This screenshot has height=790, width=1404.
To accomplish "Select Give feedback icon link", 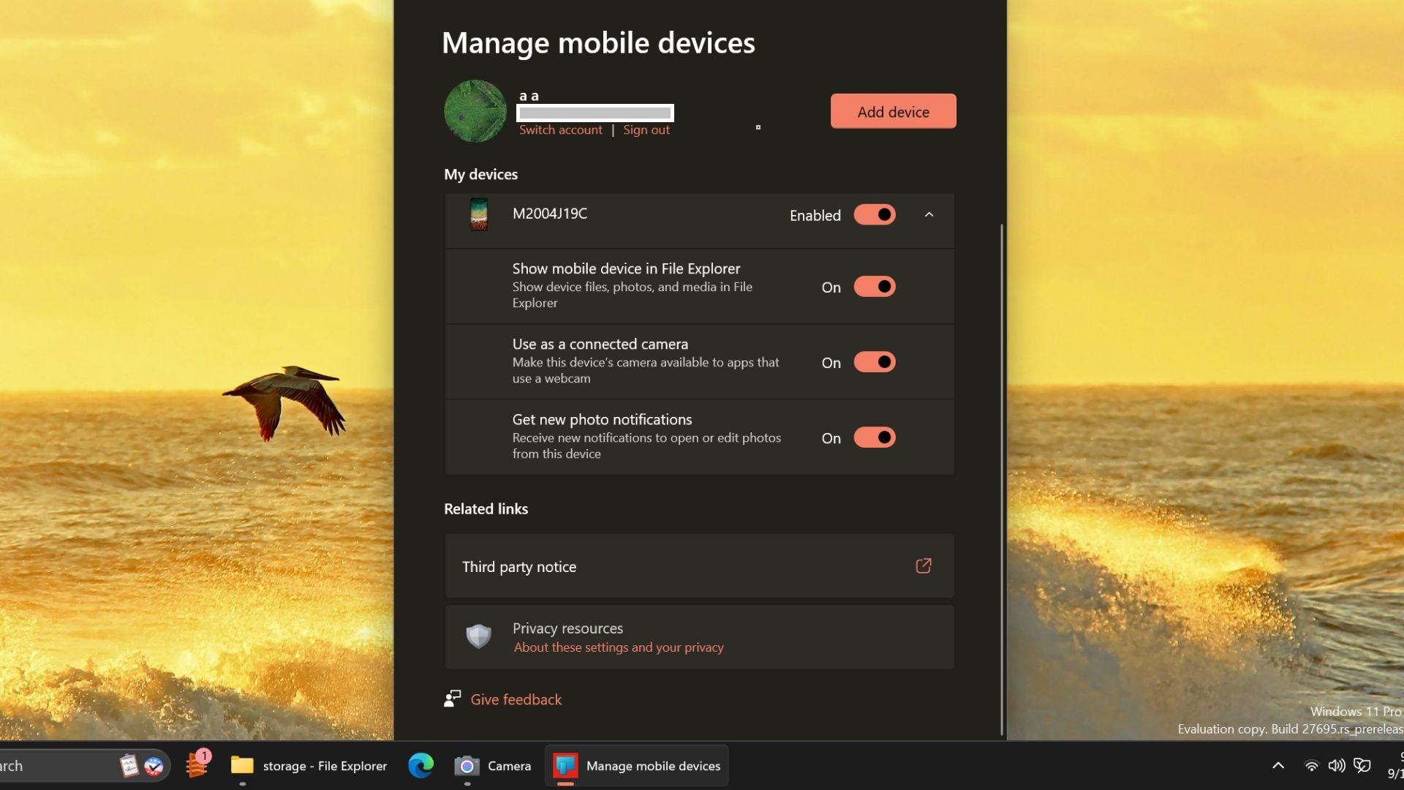I will tap(452, 699).
